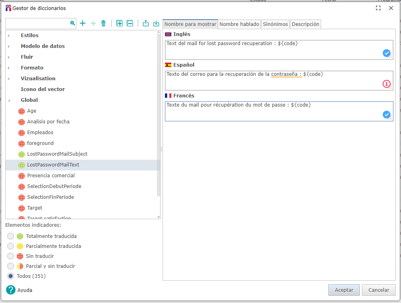
Task: Click the export dictionary upload icon
Action: (x=146, y=24)
